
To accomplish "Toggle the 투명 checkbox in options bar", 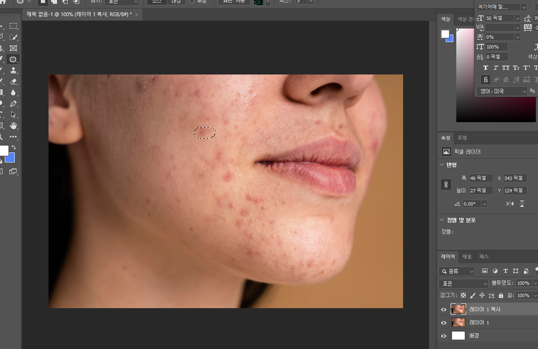I will pyautogui.click(x=192, y=1).
